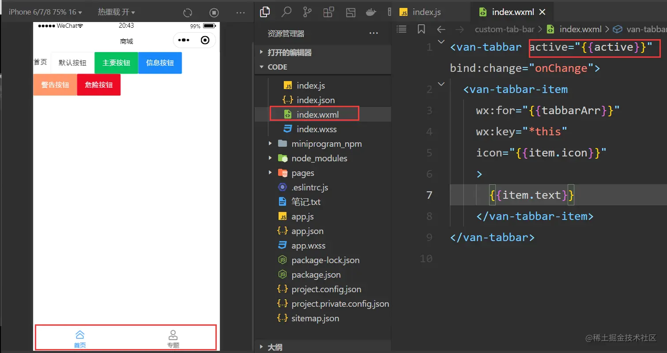
Task: Navigate back with the left arrow
Action: [x=441, y=29]
